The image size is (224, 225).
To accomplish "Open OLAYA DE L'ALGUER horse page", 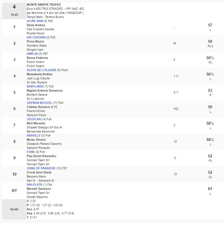I will 41,70.
